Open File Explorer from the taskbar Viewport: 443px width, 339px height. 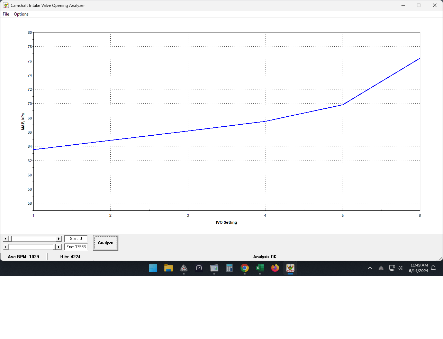(x=169, y=268)
